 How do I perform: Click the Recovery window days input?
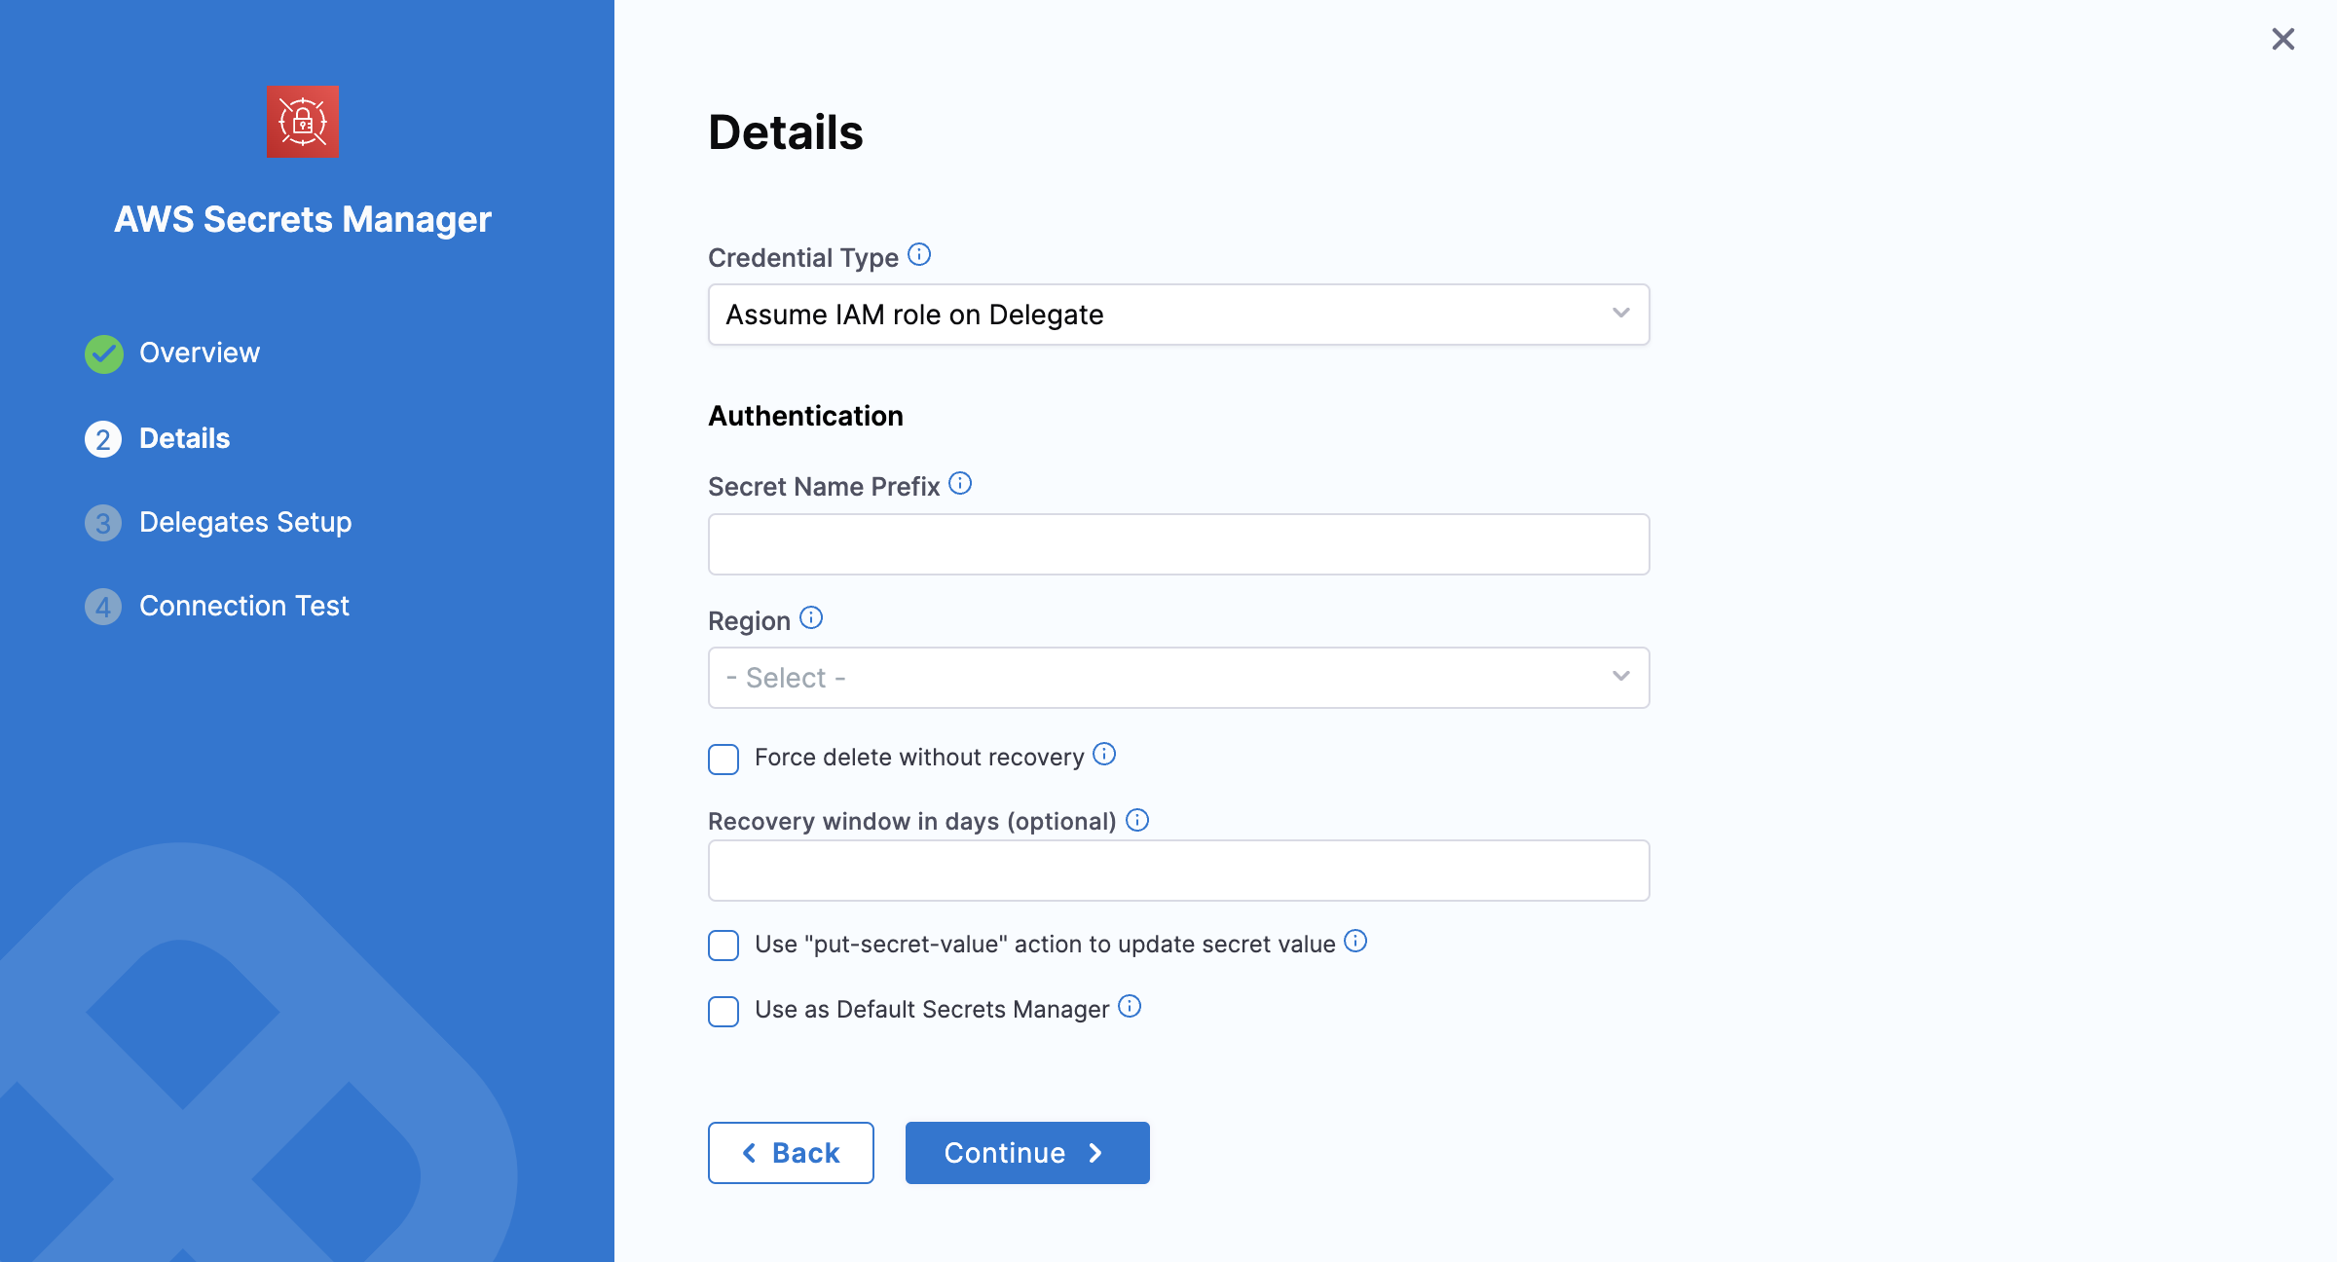(1178, 871)
